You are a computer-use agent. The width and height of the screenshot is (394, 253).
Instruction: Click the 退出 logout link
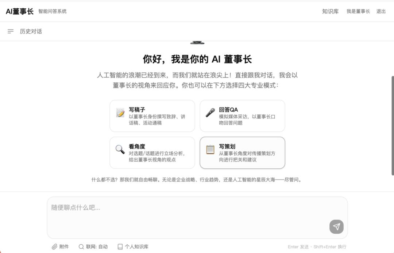coord(381,11)
